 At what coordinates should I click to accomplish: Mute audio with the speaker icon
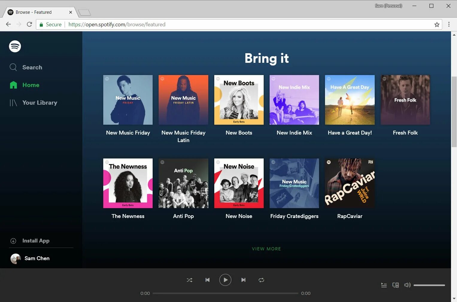click(x=407, y=285)
